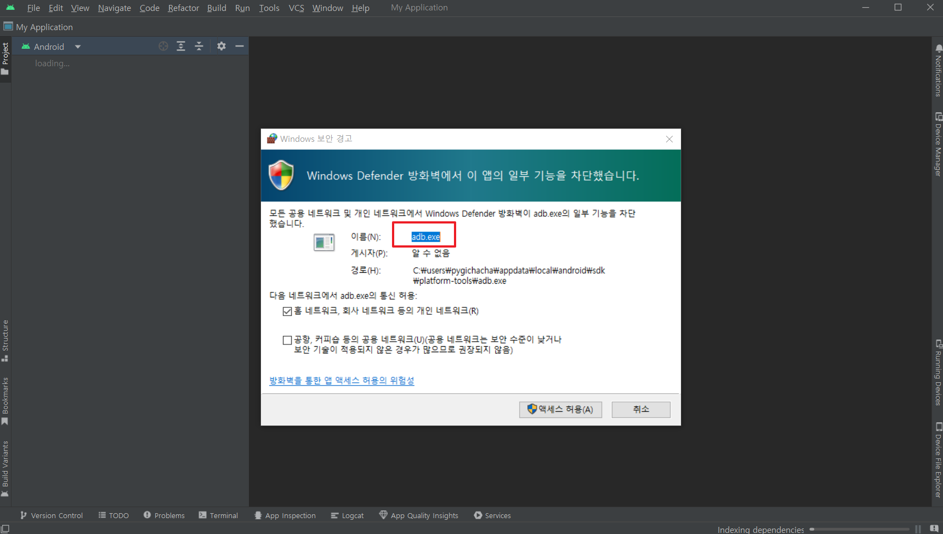Open the Android project view dropdown
Image resolution: width=943 pixels, height=534 pixels.
point(51,47)
